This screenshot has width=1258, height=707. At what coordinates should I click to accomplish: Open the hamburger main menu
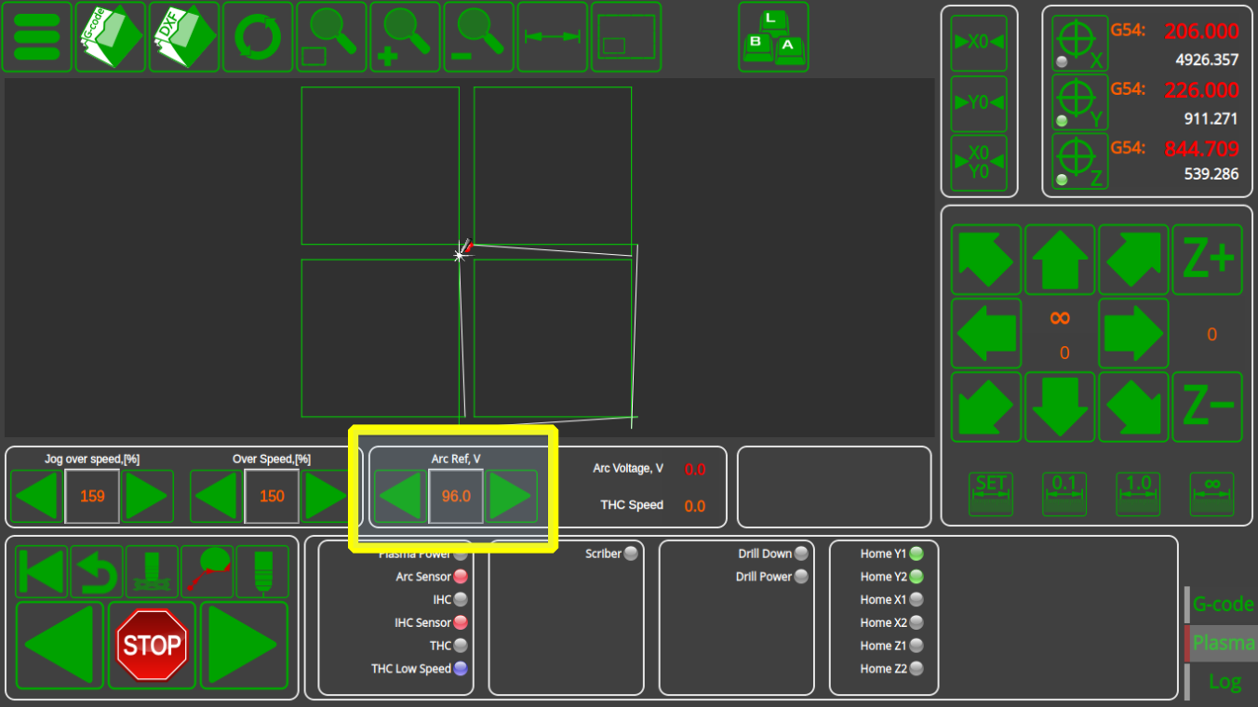pyautogui.click(x=36, y=37)
